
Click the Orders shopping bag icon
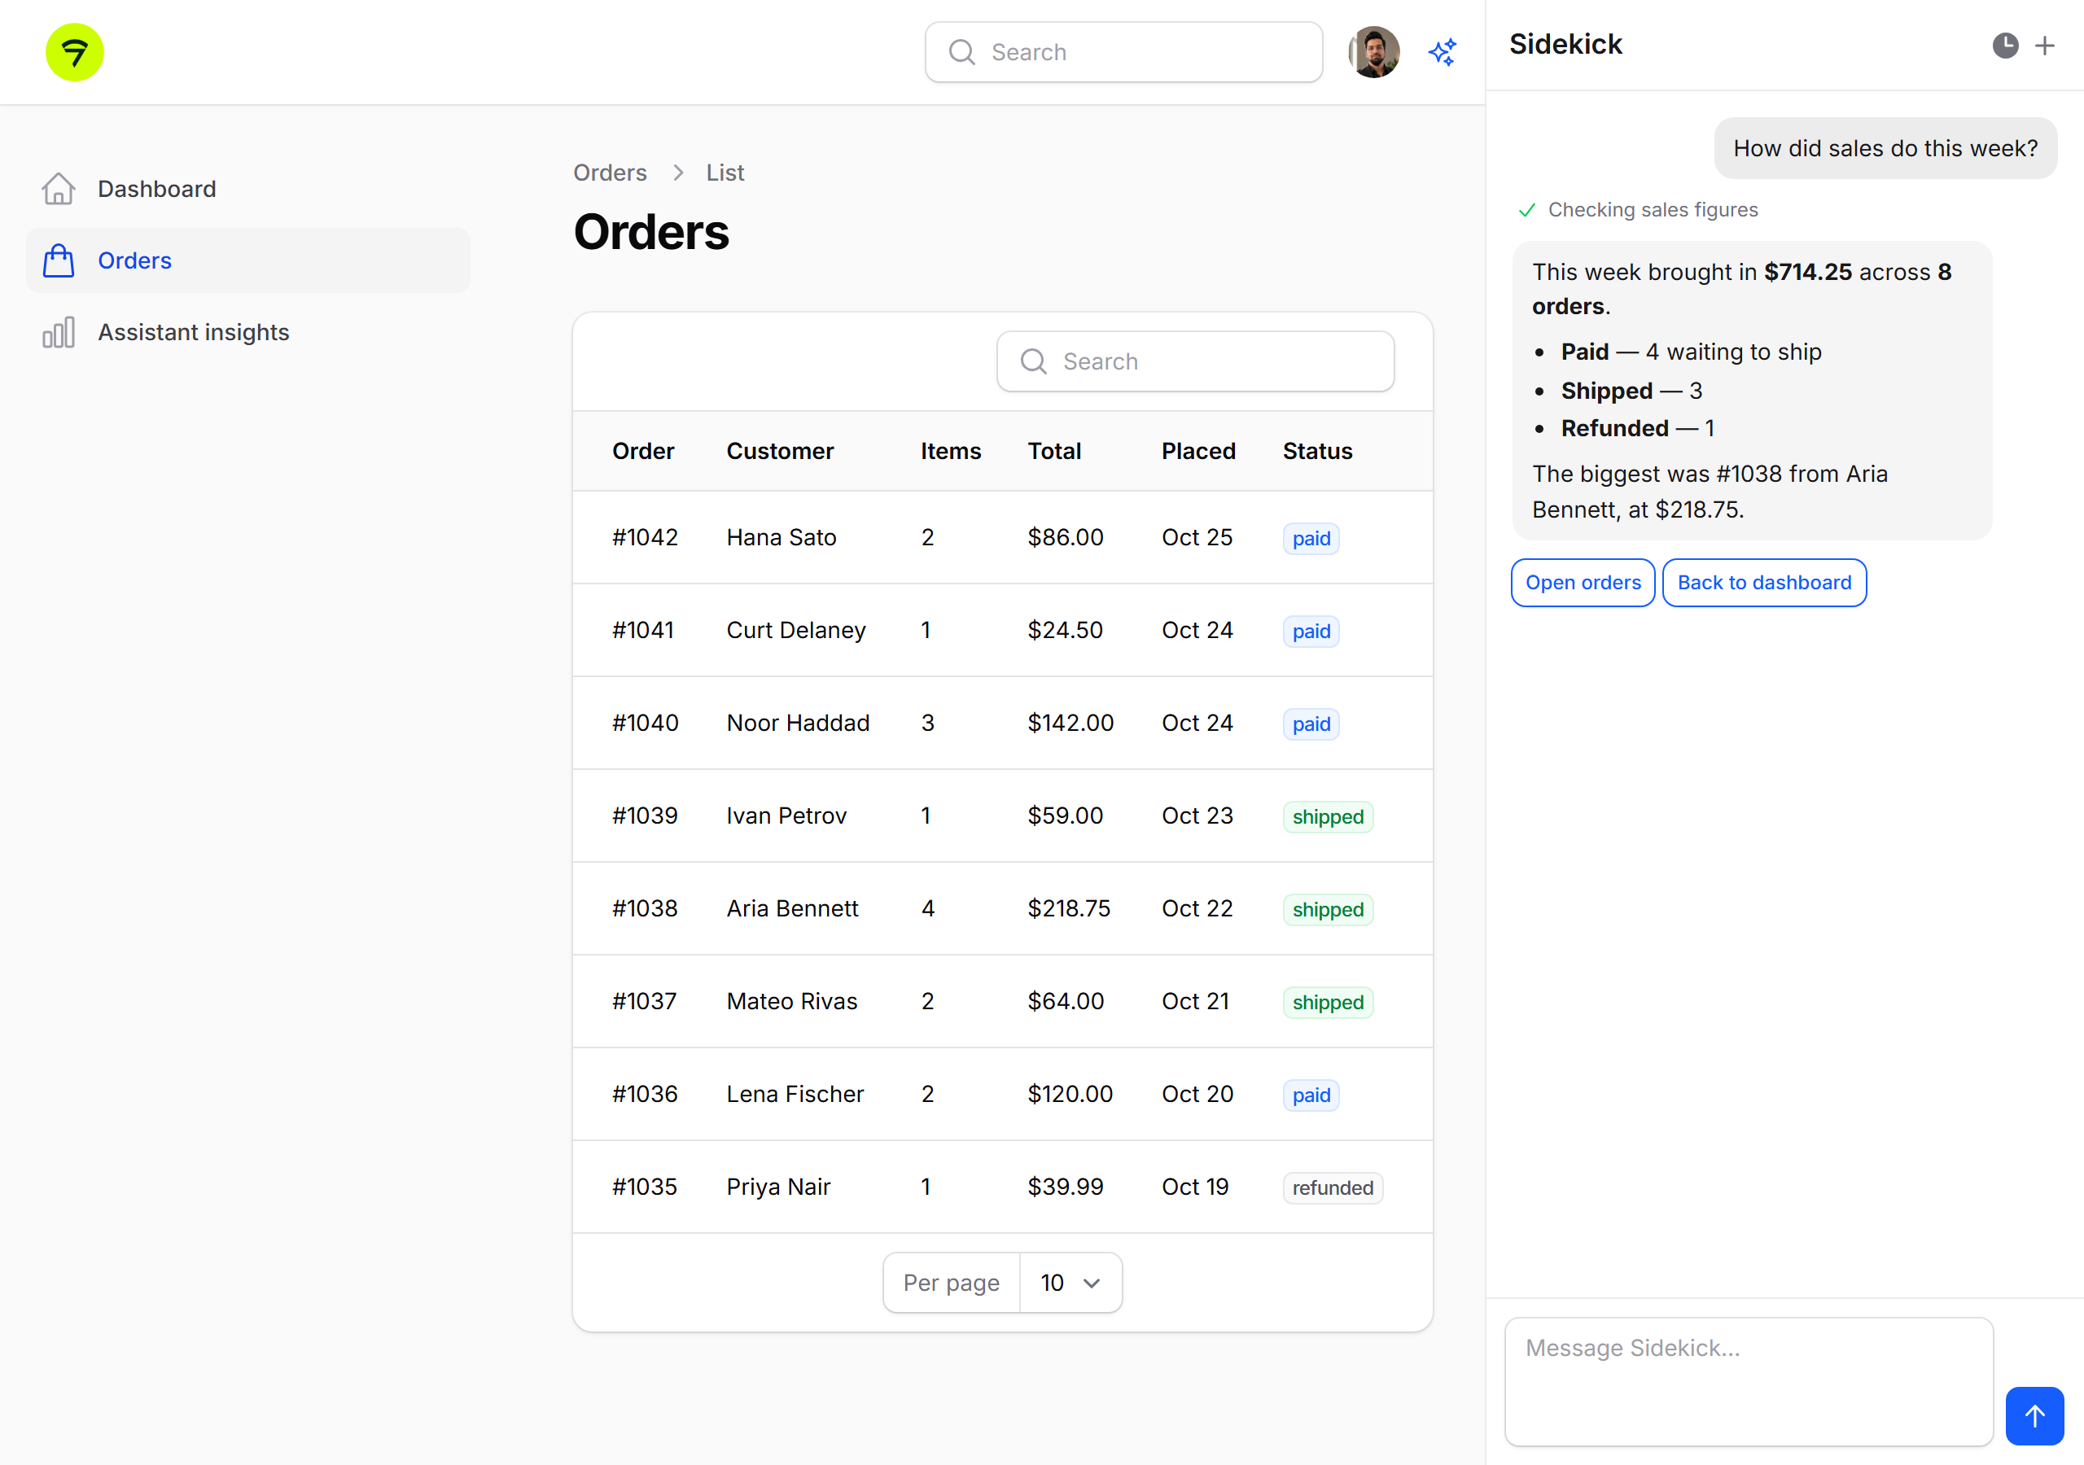[x=59, y=260]
